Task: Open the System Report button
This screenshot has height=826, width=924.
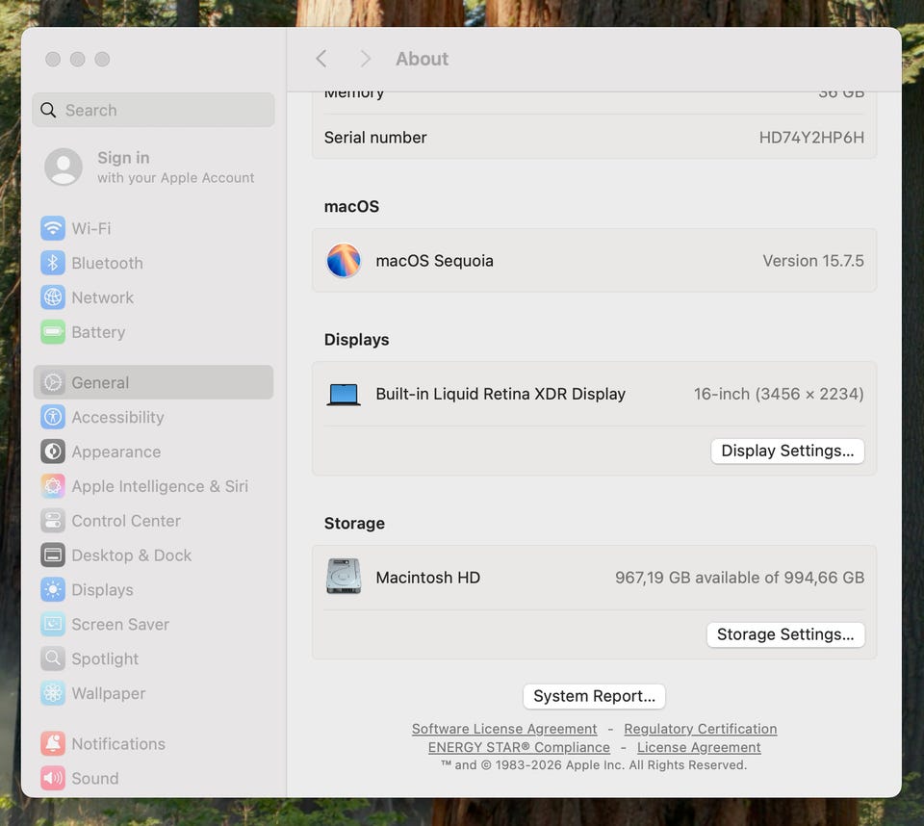Action: point(594,696)
